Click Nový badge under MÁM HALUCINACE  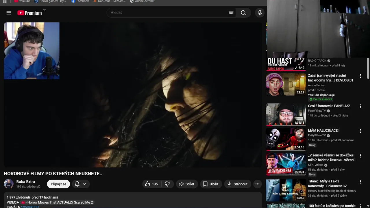click(x=312, y=145)
